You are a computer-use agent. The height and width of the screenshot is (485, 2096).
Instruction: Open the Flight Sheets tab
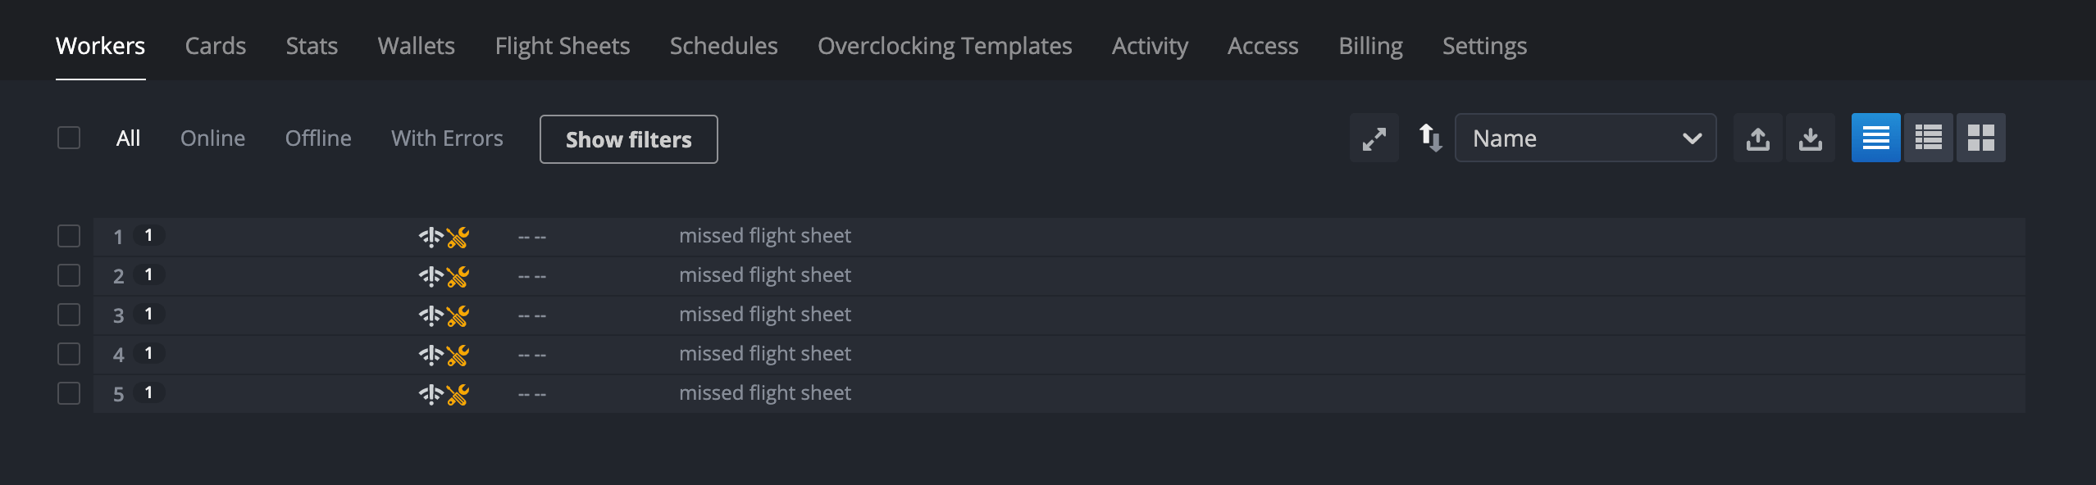[562, 46]
